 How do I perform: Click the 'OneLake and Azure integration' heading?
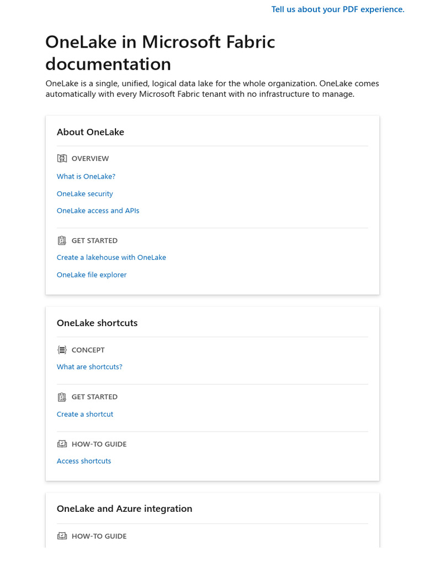[125, 509]
